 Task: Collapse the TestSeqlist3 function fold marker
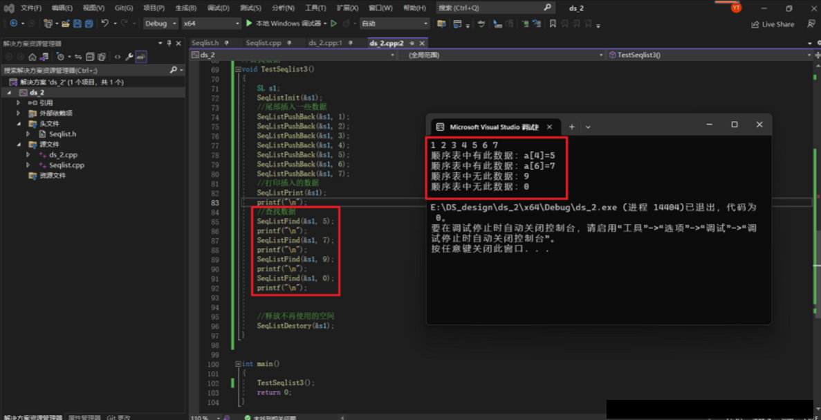coord(239,70)
